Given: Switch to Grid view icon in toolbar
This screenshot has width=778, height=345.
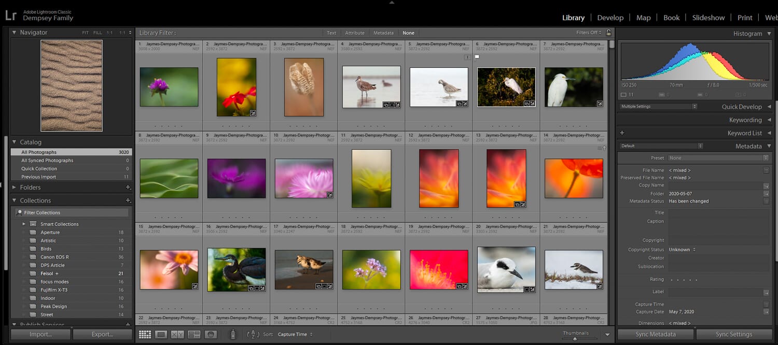Looking at the screenshot, I should coord(145,335).
